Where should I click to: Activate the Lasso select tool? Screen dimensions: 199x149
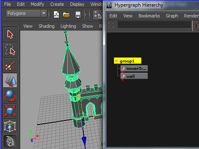[10, 50]
